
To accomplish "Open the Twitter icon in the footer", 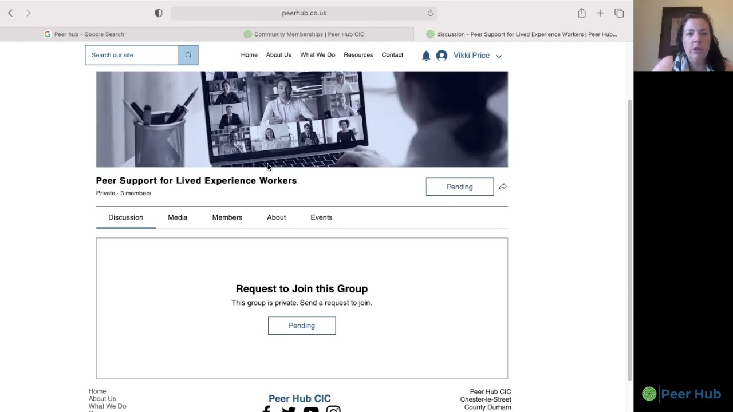I will point(289,409).
